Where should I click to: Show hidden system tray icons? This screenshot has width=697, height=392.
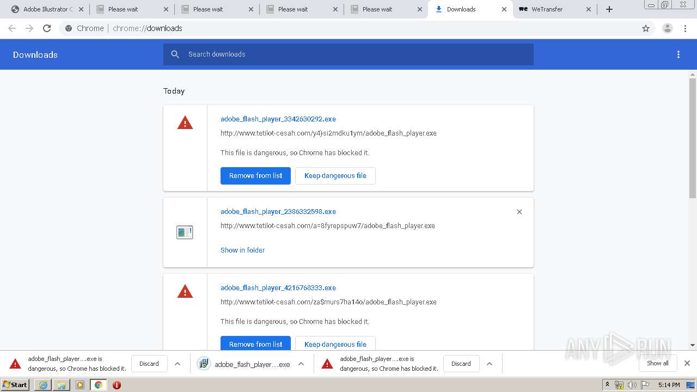pos(607,385)
